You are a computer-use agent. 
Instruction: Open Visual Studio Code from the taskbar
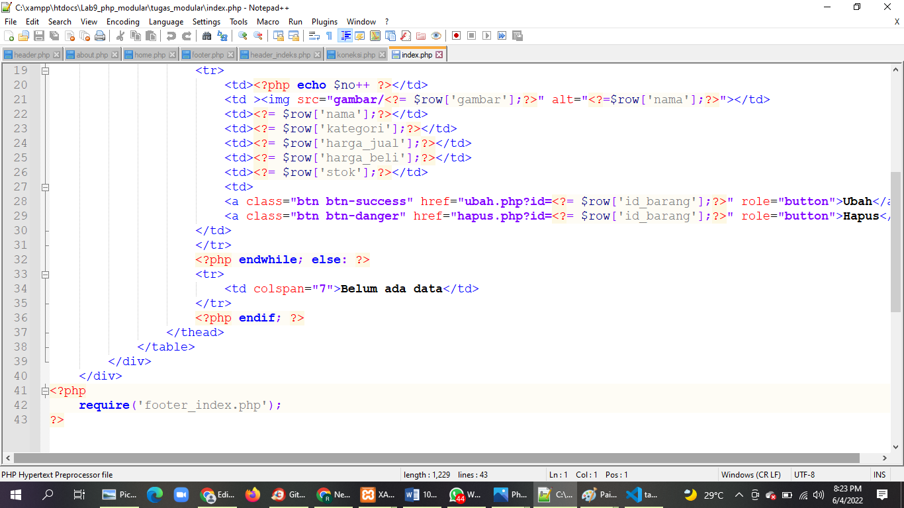(x=643, y=494)
